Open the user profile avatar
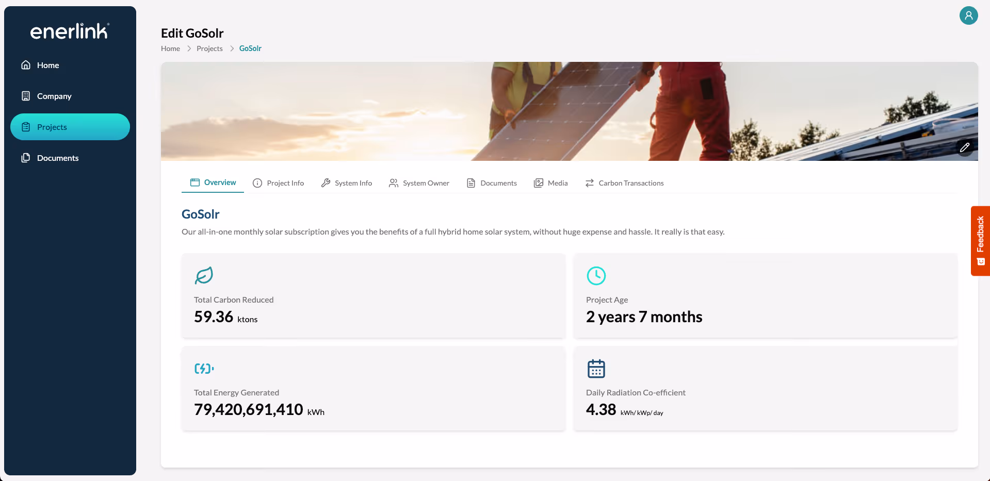 coord(968,15)
